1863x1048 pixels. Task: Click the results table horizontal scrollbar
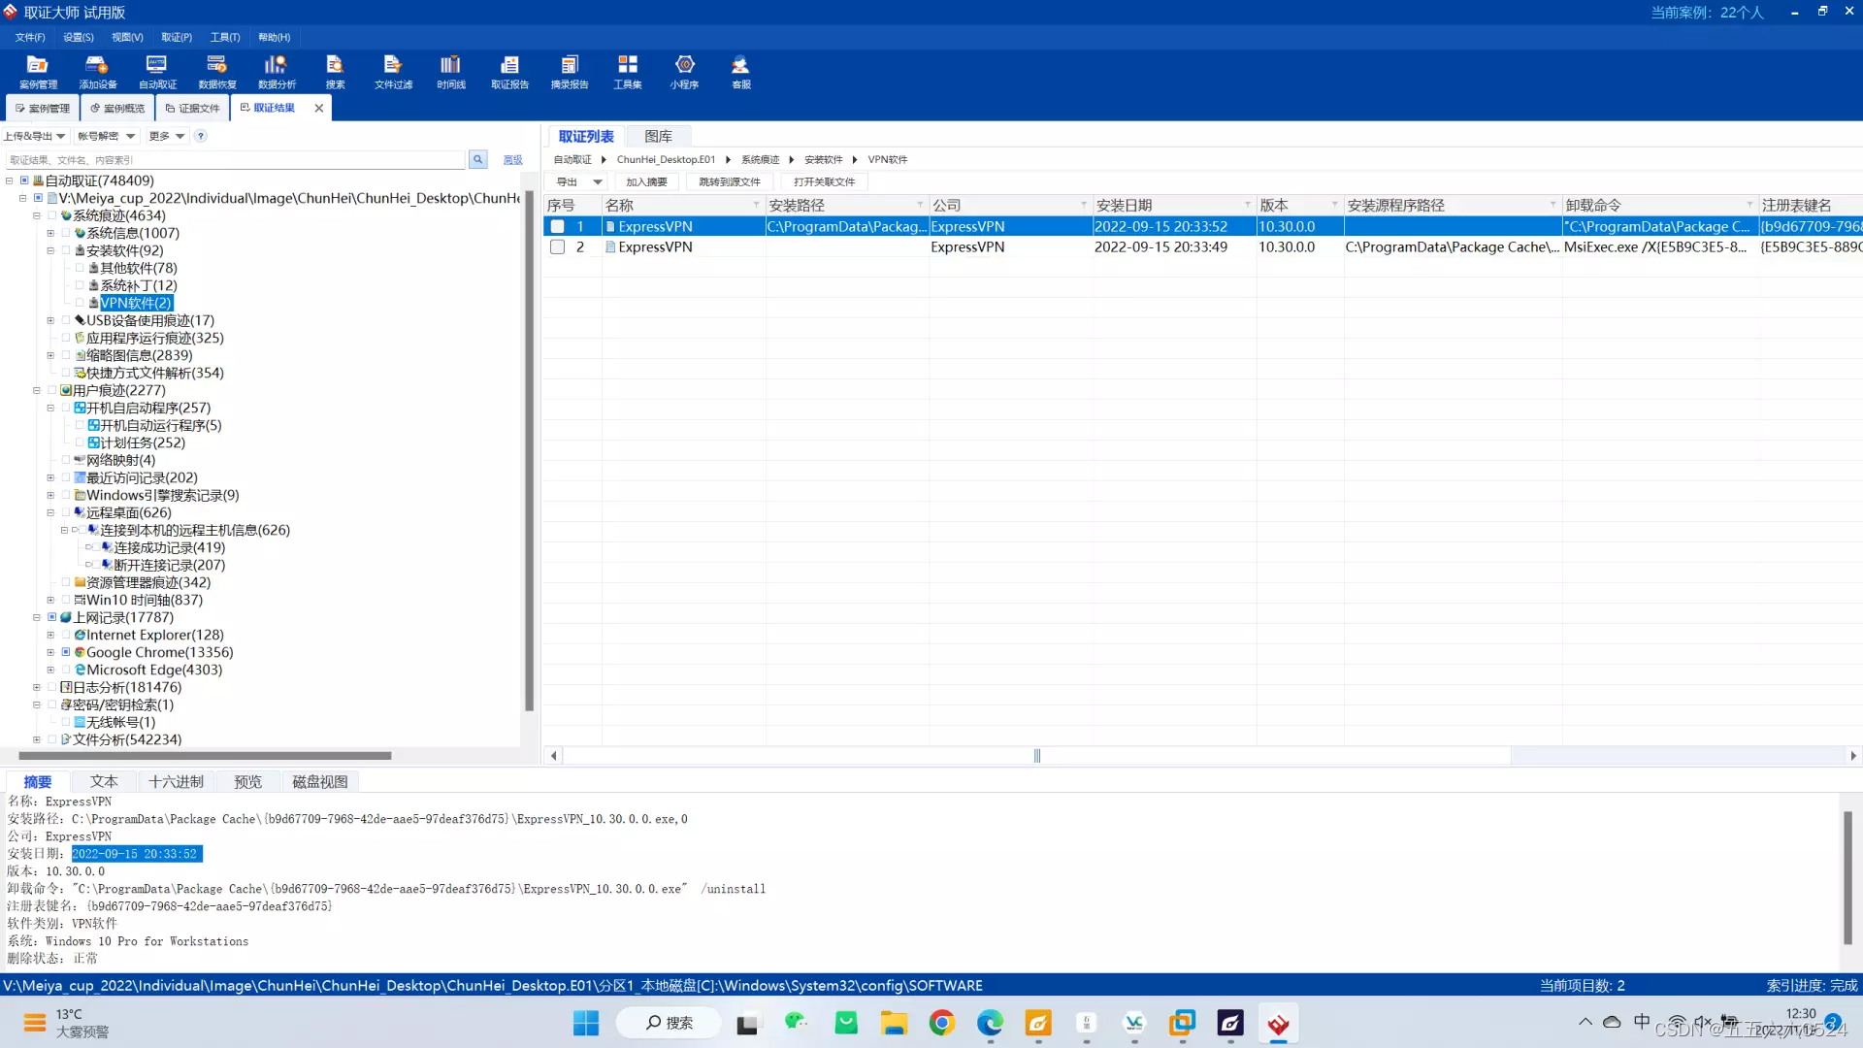1036,756
